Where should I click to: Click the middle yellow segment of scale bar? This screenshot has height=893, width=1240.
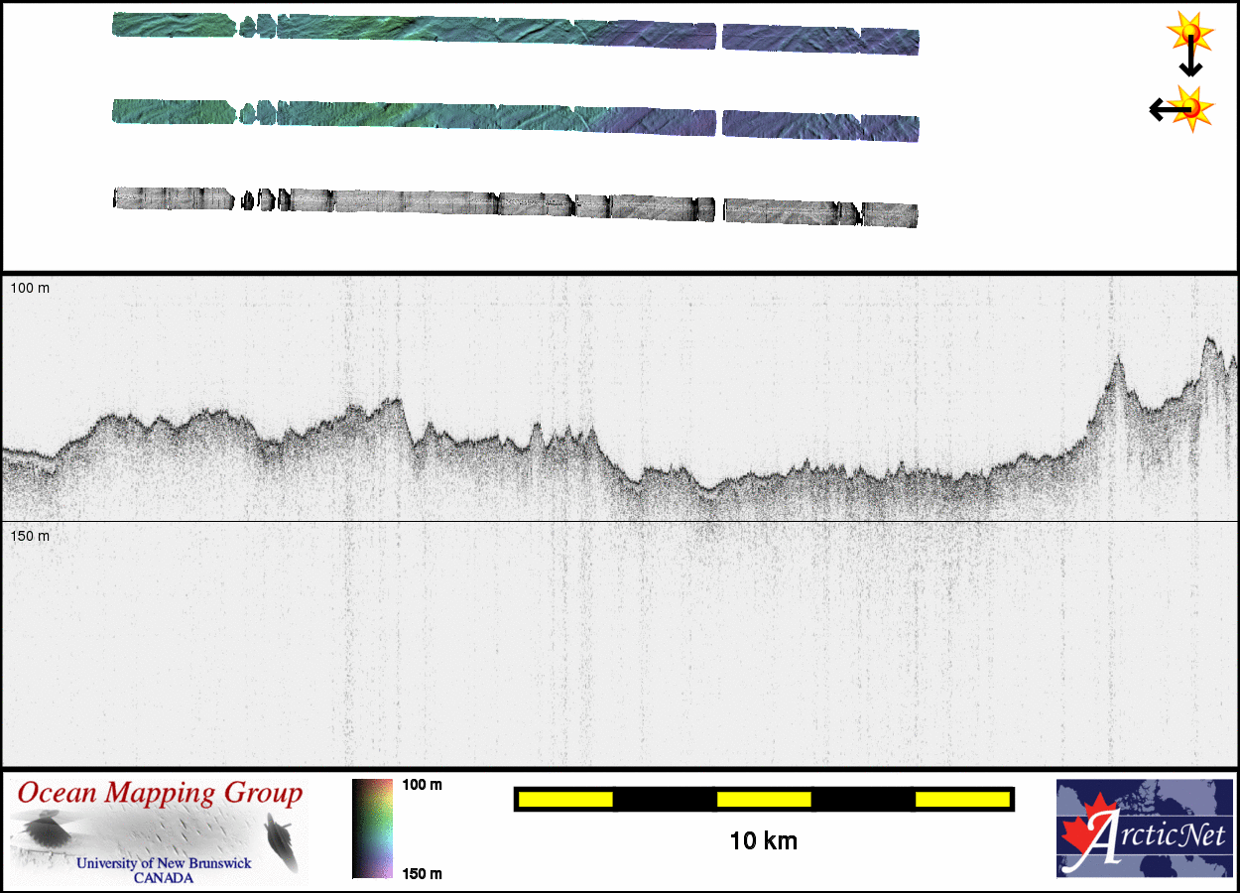click(x=764, y=799)
